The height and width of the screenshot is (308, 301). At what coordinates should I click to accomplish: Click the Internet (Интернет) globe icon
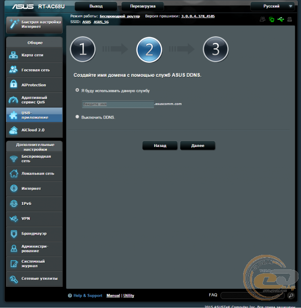click(x=14, y=188)
